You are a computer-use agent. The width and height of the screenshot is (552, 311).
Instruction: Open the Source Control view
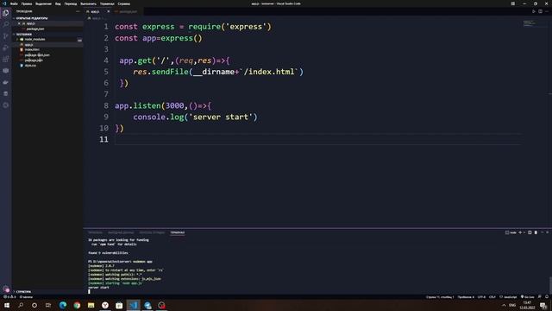(6, 36)
